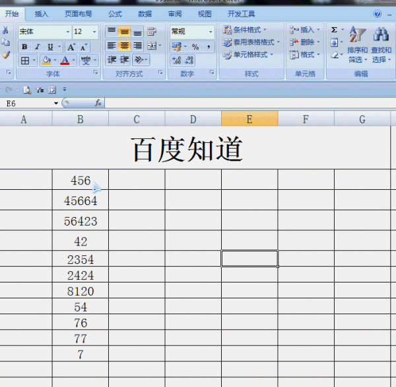Viewport: 396px width, 387px height.
Task: Click Print Preview icon in quick access toolbar
Action: click(27, 90)
